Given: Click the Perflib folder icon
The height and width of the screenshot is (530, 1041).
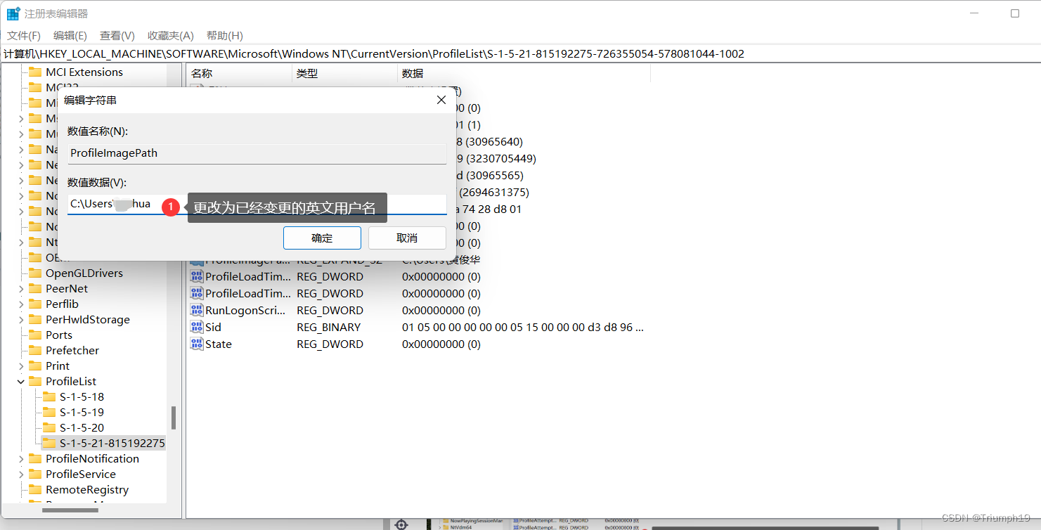Looking at the screenshot, I should tap(35, 304).
